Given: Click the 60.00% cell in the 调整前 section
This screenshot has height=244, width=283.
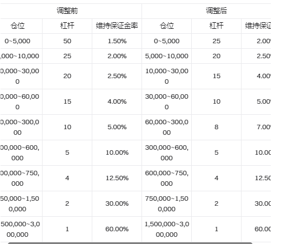Looking at the screenshot, I should [x=117, y=229].
